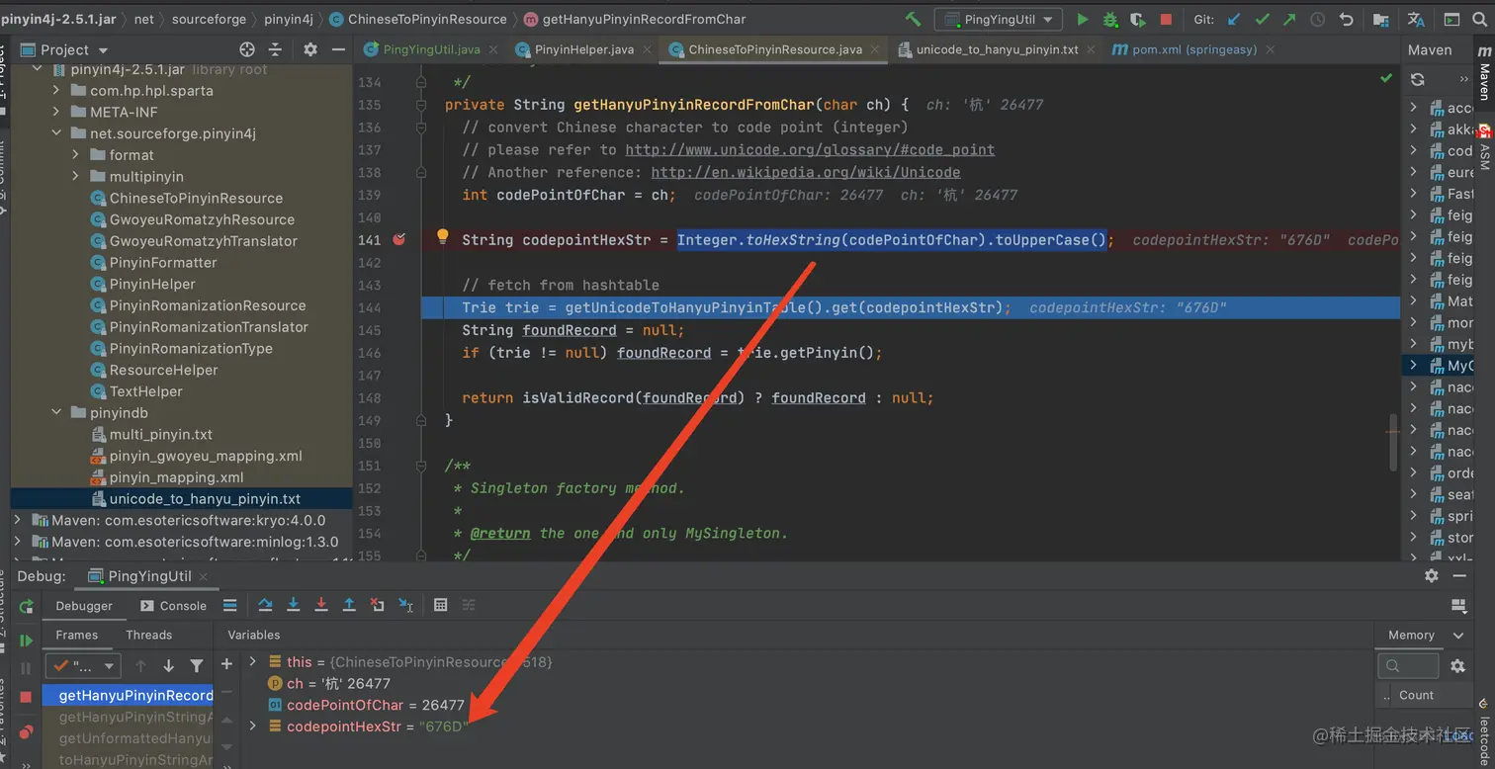Collapse all nodes in the Project panel

coord(275,49)
